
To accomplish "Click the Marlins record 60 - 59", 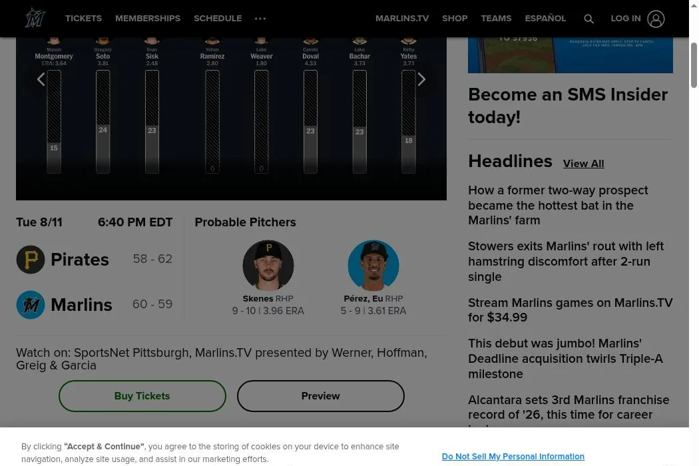I will 152,304.
